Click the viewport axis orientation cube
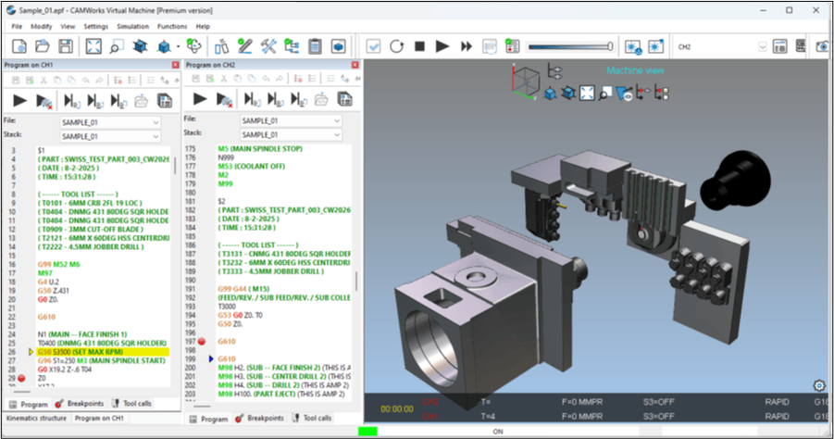Image resolution: width=834 pixels, height=439 pixels. (525, 82)
